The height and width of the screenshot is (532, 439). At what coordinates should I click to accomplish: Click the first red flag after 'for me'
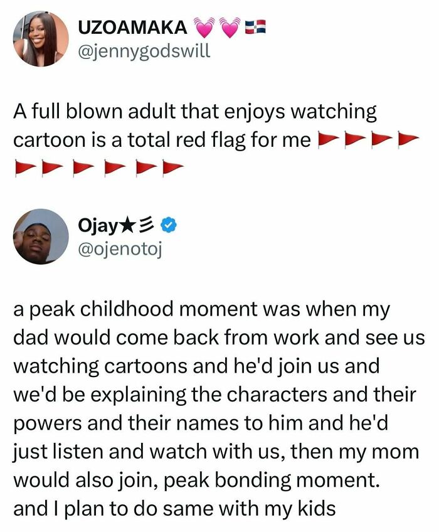coord(328,140)
